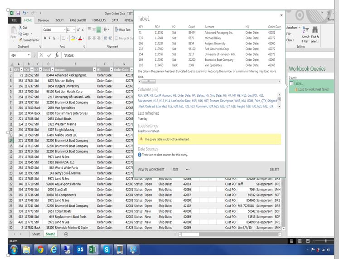The image size is (339, 259).
Task: Undo the last action
Action: pos(24,13)
